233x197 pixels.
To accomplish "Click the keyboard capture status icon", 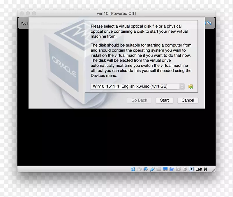I will point(191,169).
